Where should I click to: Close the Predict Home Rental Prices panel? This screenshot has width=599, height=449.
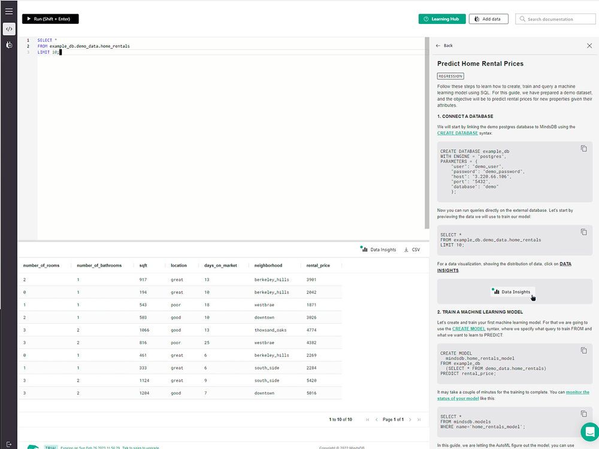click(x=589, y=45)
